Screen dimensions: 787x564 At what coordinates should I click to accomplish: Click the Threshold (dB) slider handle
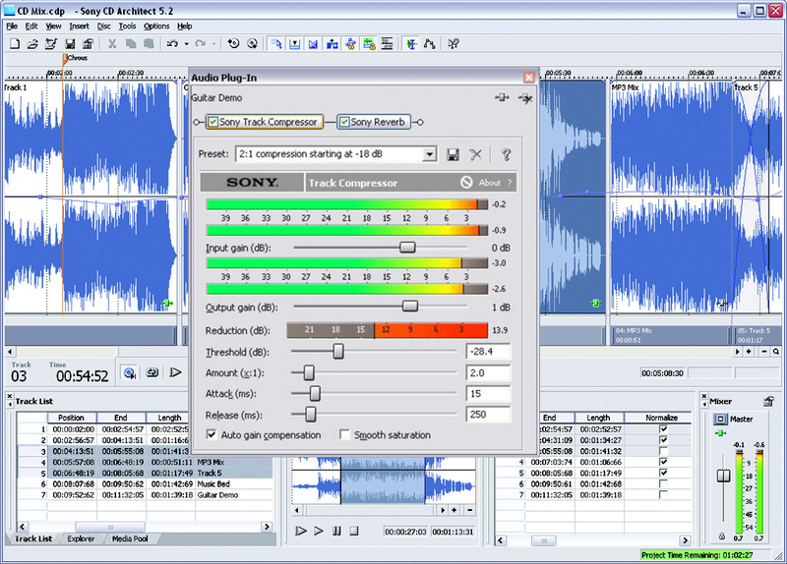(x=338, y=351)
